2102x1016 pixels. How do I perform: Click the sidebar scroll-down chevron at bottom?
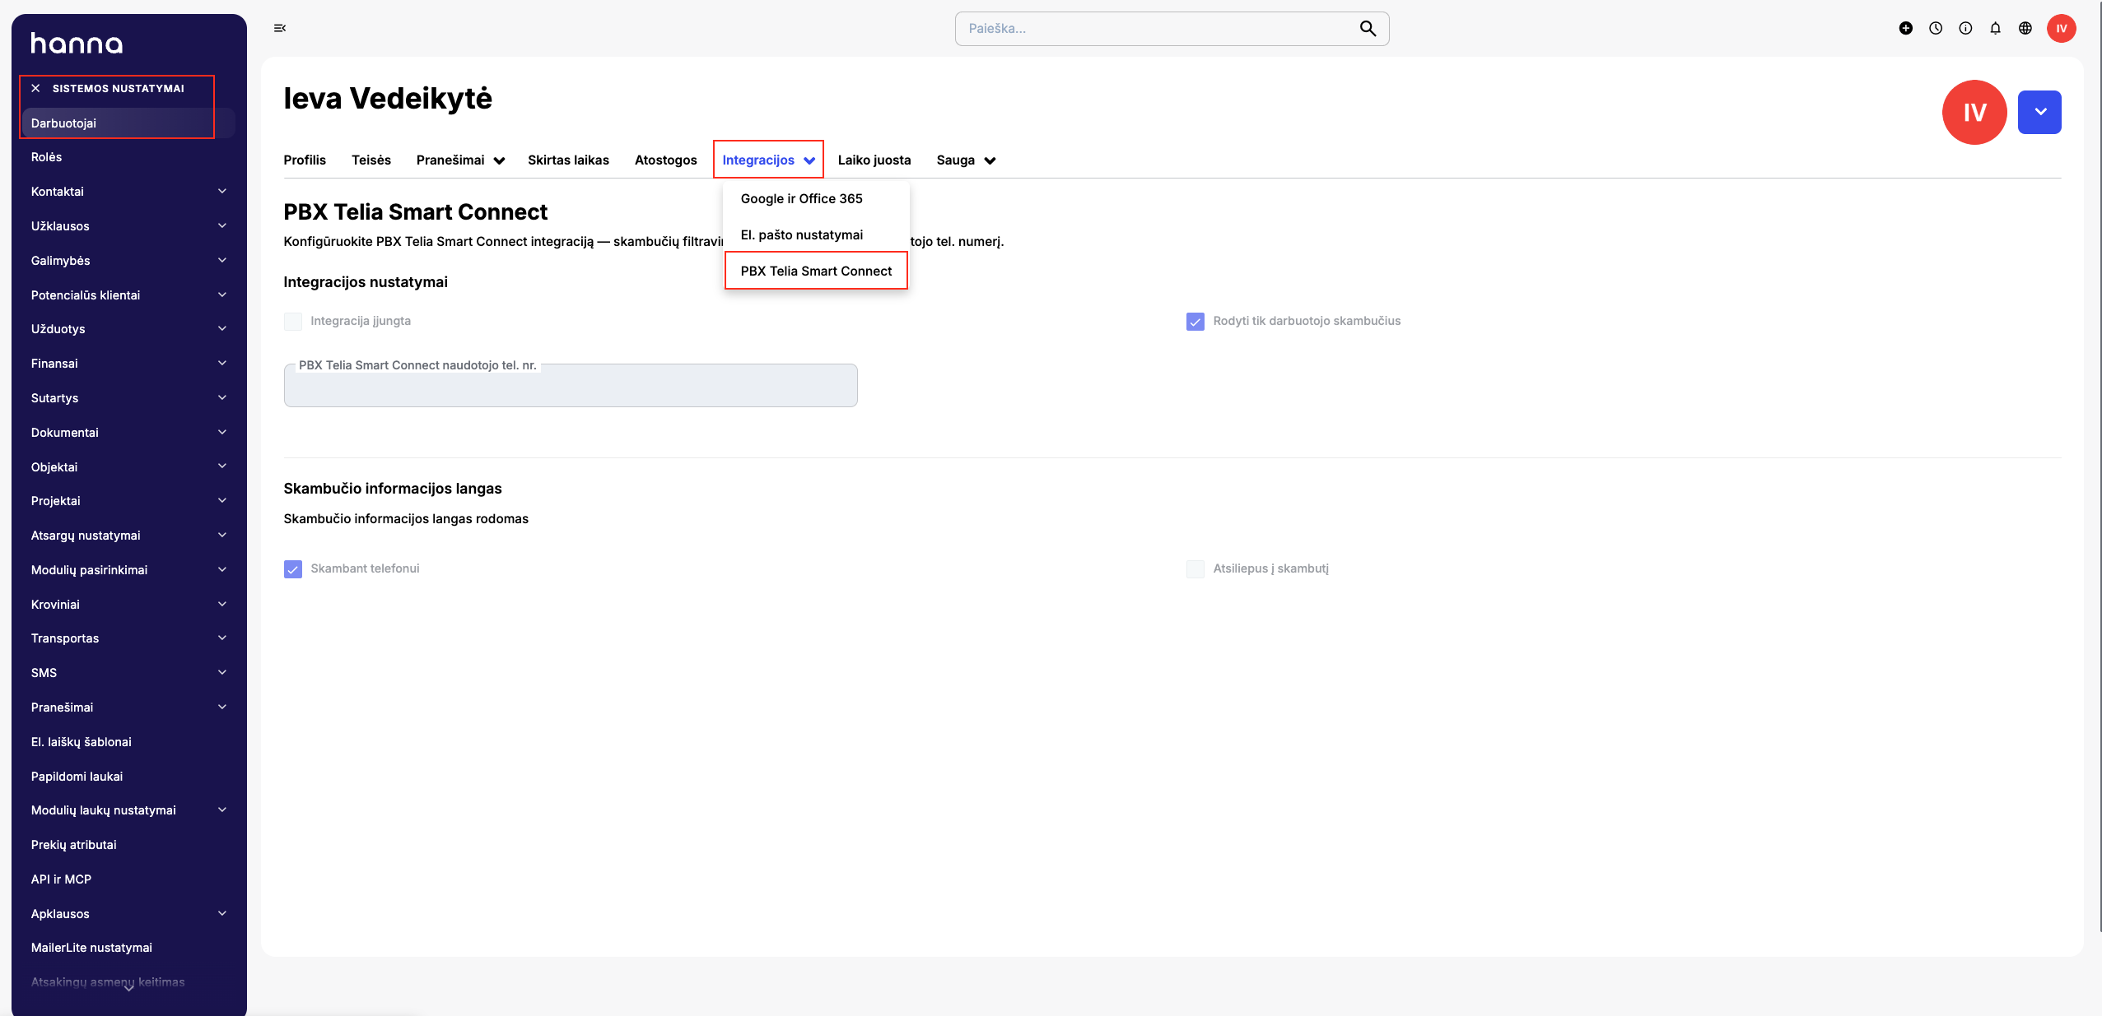pyautogui.click(x=129, y=988)
